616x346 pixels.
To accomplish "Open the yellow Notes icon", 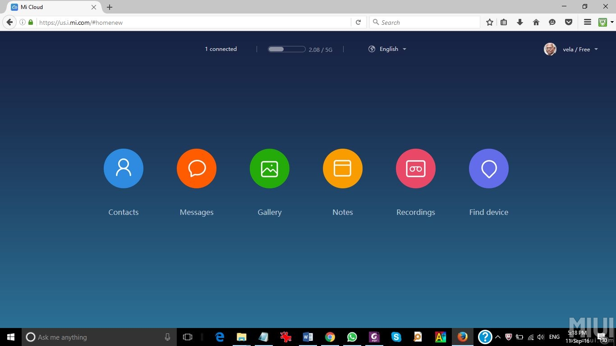I will [x=343, y=168].
